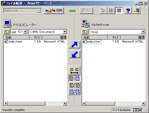The width and height of the screenshot is (149, 113).
Task: Open the help question mark icon
Action: pyautogui.click(x=128, y=11)
